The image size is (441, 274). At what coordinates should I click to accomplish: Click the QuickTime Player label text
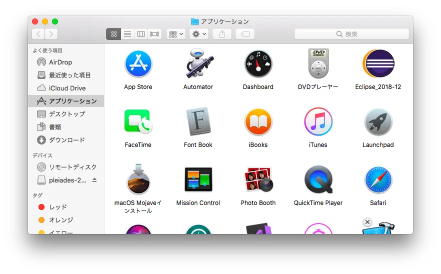coord(318,203)
